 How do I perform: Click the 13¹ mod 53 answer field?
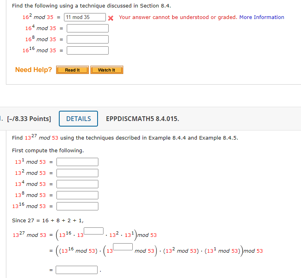77,162
